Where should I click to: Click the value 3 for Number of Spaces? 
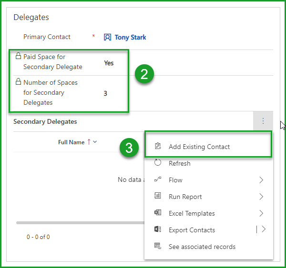tap(105, 93)
